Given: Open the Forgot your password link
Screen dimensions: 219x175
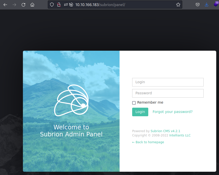Looking at the screenshot, I should point(173,112).
